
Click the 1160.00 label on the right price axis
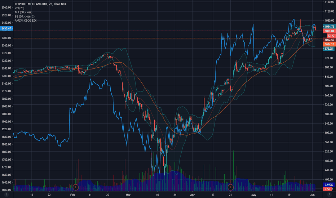point(330,2)
